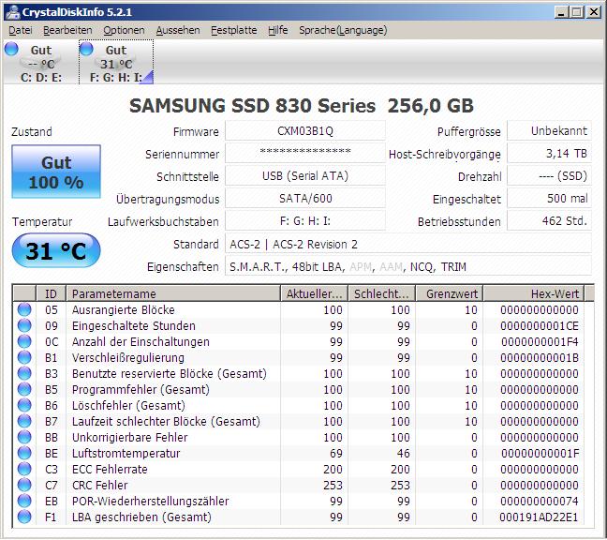Click the Eingeschaltet value 500 mal
This screenshot has width=607, height=540.
coord(549,199)
